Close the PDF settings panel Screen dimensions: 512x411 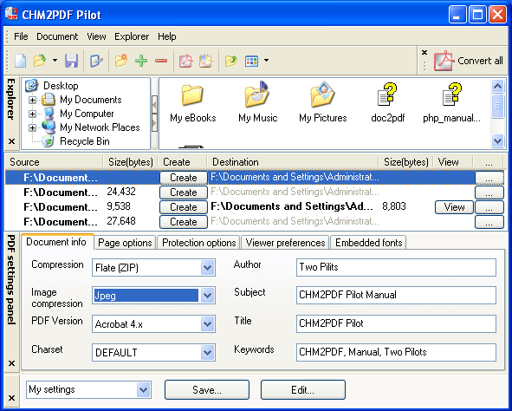click(x=11, y=363)
